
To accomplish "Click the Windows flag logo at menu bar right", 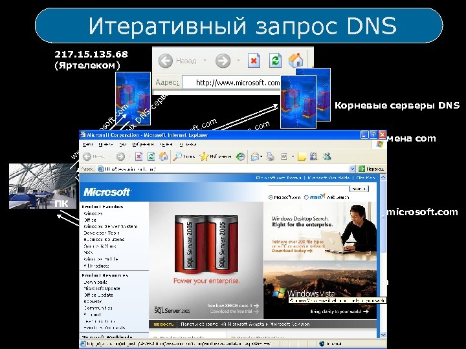I will 380,144.
